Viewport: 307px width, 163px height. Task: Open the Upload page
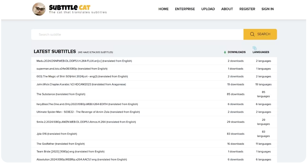click(x=208, y=9)
